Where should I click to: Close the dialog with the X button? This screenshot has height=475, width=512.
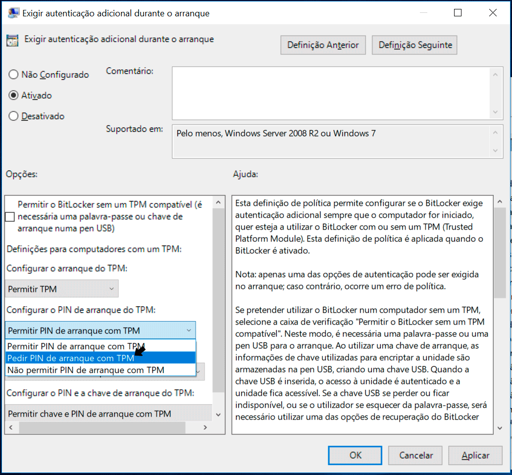click(x=493, y=13)
